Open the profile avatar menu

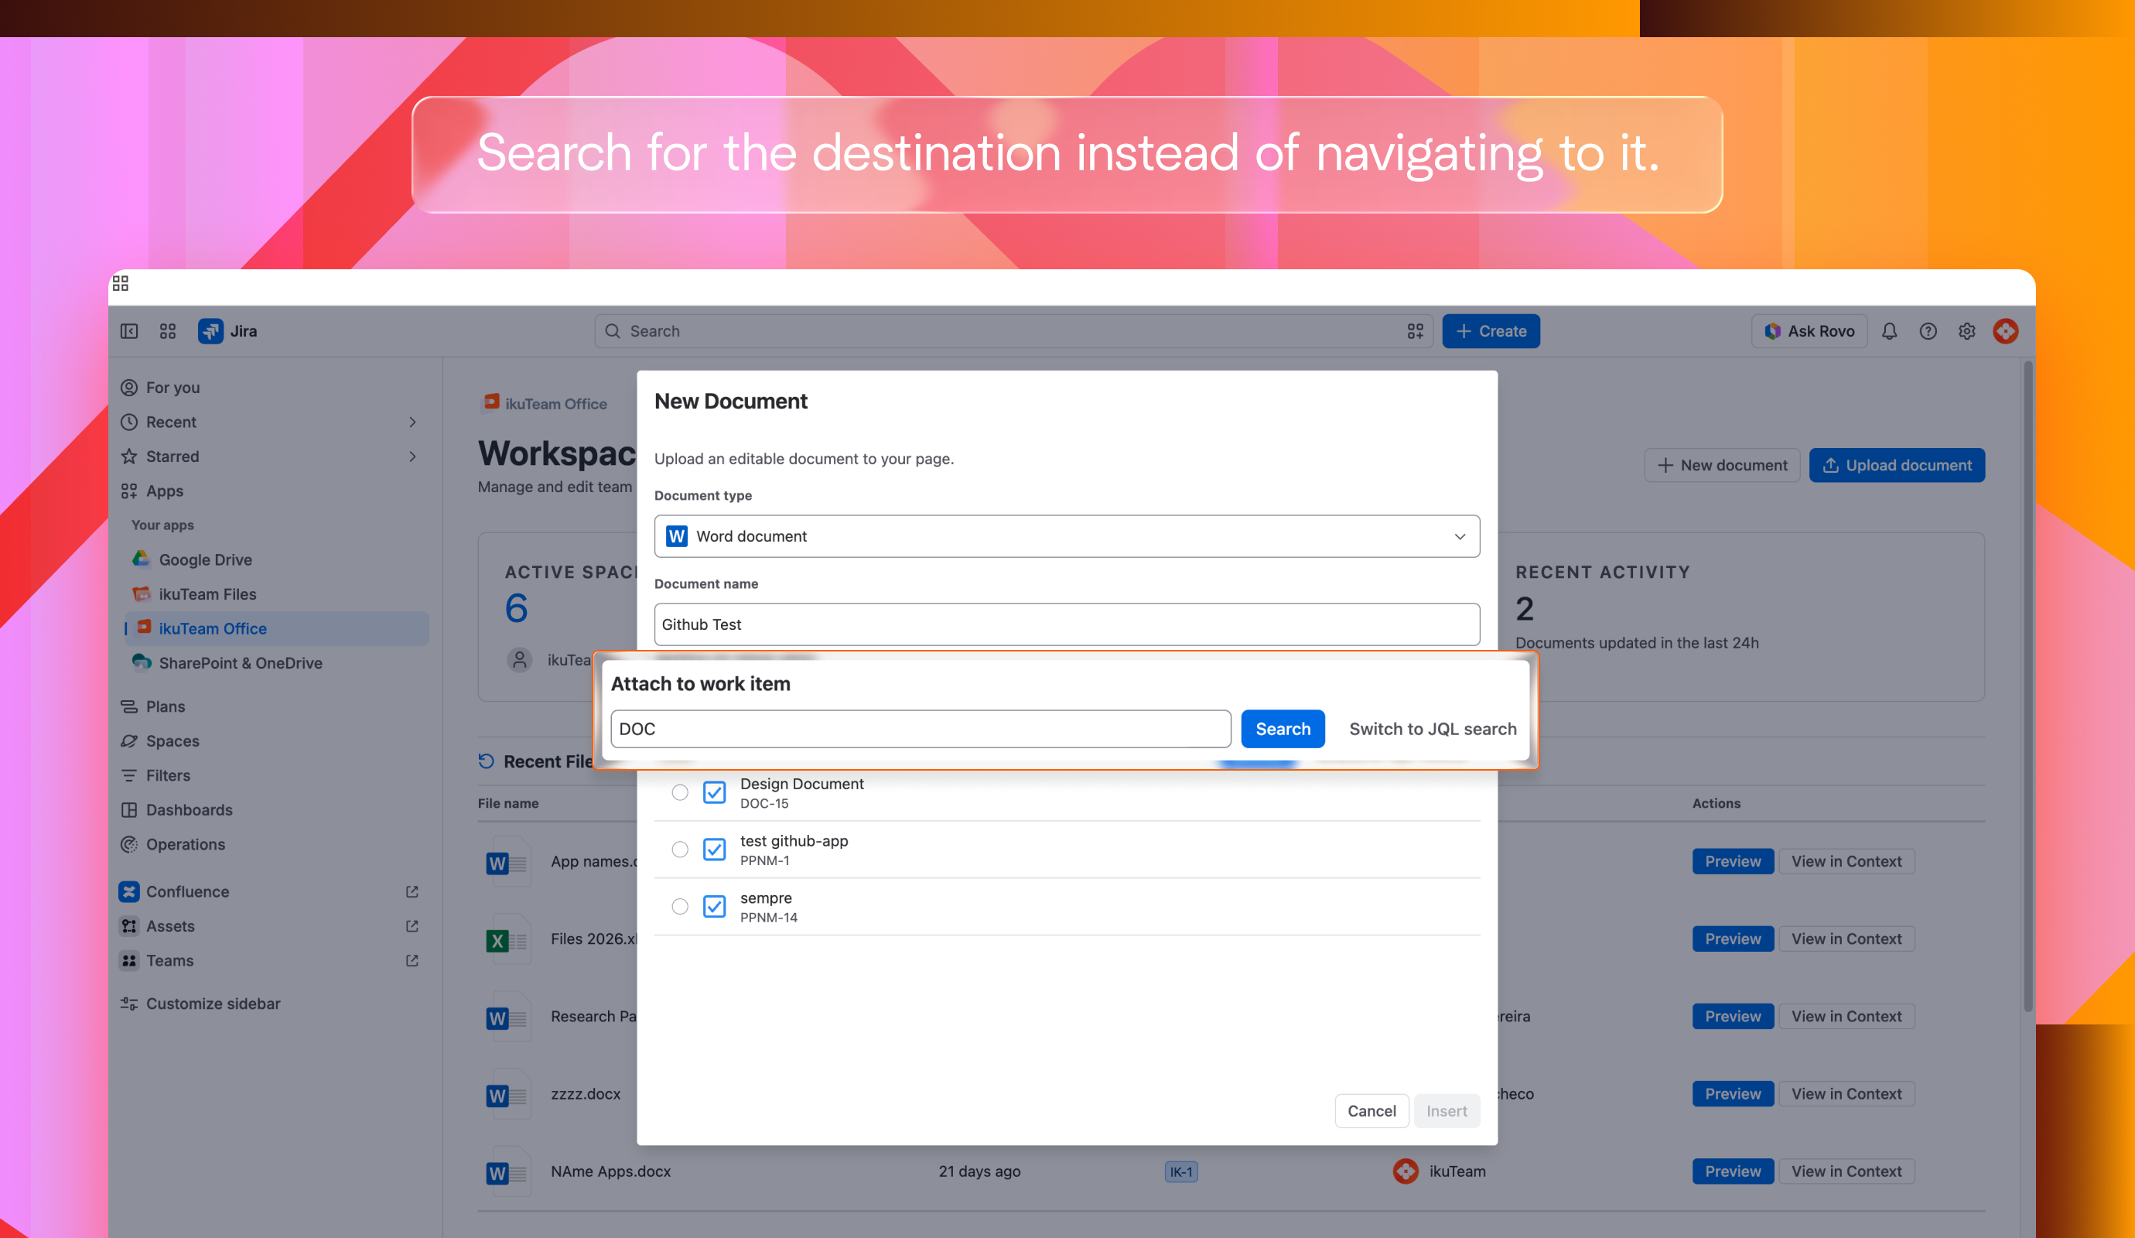[2005, 331]
